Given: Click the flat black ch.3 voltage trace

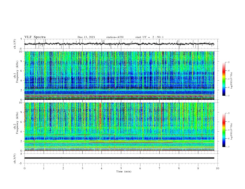Looking at the screenshot, I should (119, 158).
